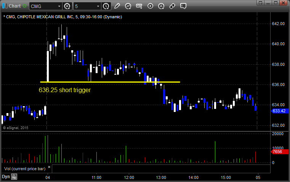Image resolution: width=290 pixels, height=182 pixels.
Task: Open the chart studies menu icon
Action: click(128, 6)
